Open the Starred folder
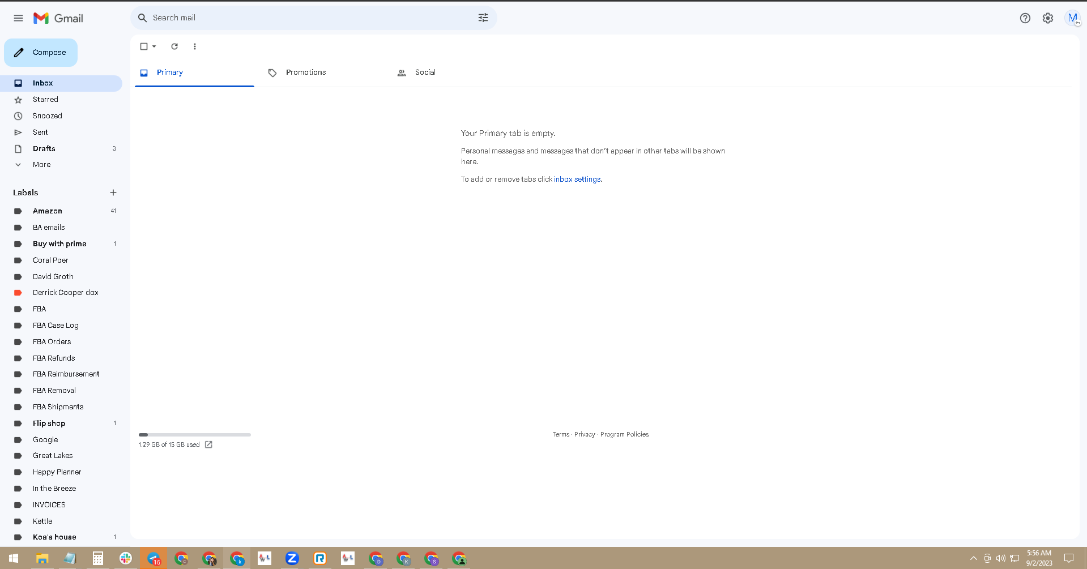 [x=61, y=100]
